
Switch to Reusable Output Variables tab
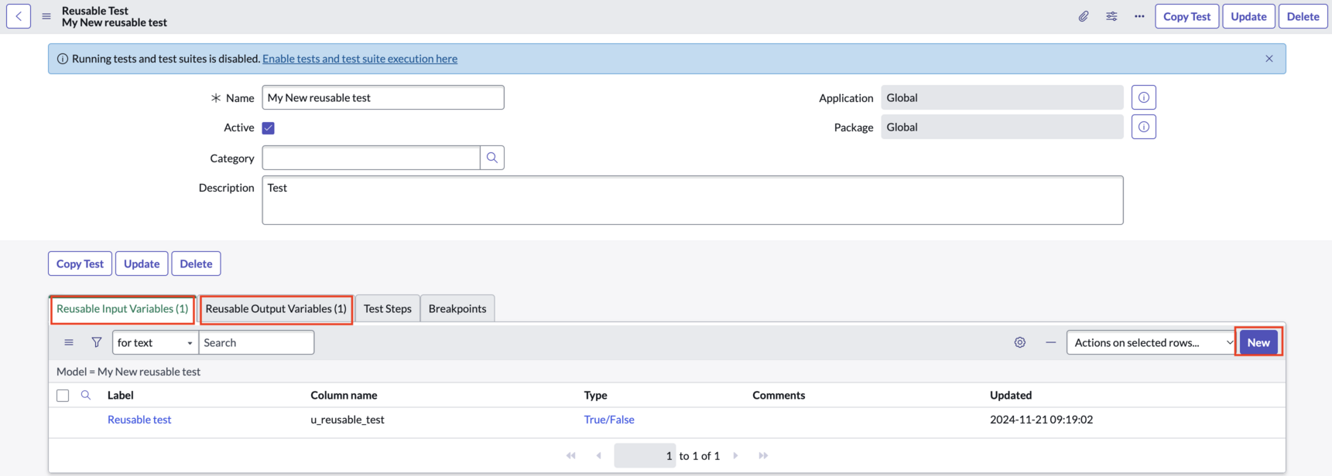(276, 309)
